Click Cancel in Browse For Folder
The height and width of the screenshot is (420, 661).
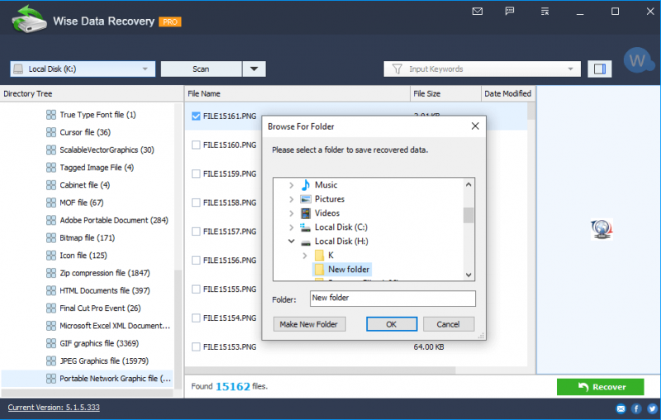pyautogui.click(x=449, y=324)
